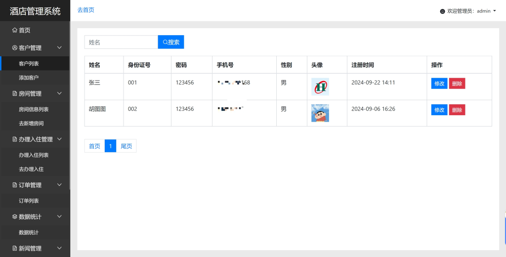Click the document icon beside 新闻管理

(x=14, y=248)
